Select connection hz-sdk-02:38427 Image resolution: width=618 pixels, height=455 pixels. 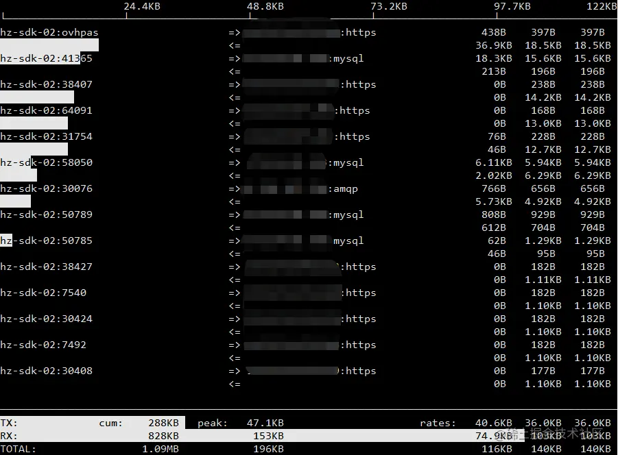coord(46,267)
